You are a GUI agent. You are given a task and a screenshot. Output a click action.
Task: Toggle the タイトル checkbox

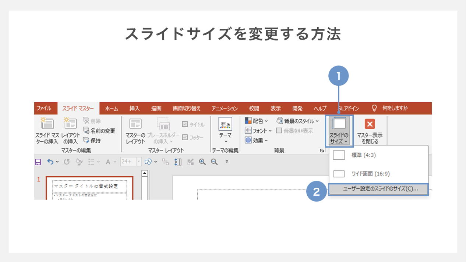click(x=185, y=124)
